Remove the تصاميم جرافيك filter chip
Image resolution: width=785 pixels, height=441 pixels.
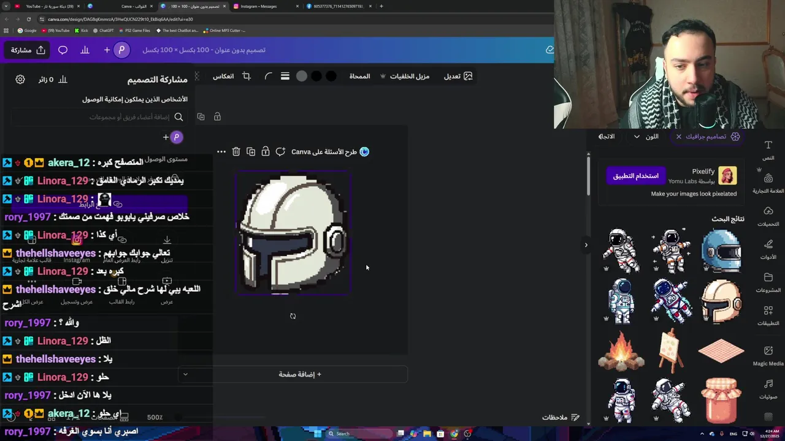click(x=678, y=137)
